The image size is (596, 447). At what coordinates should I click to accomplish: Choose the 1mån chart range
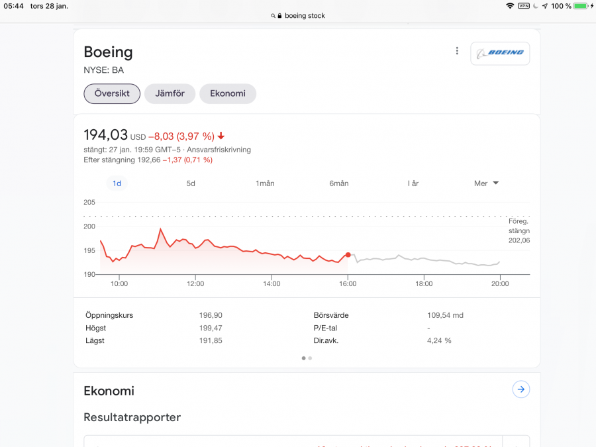pos(265,183)
